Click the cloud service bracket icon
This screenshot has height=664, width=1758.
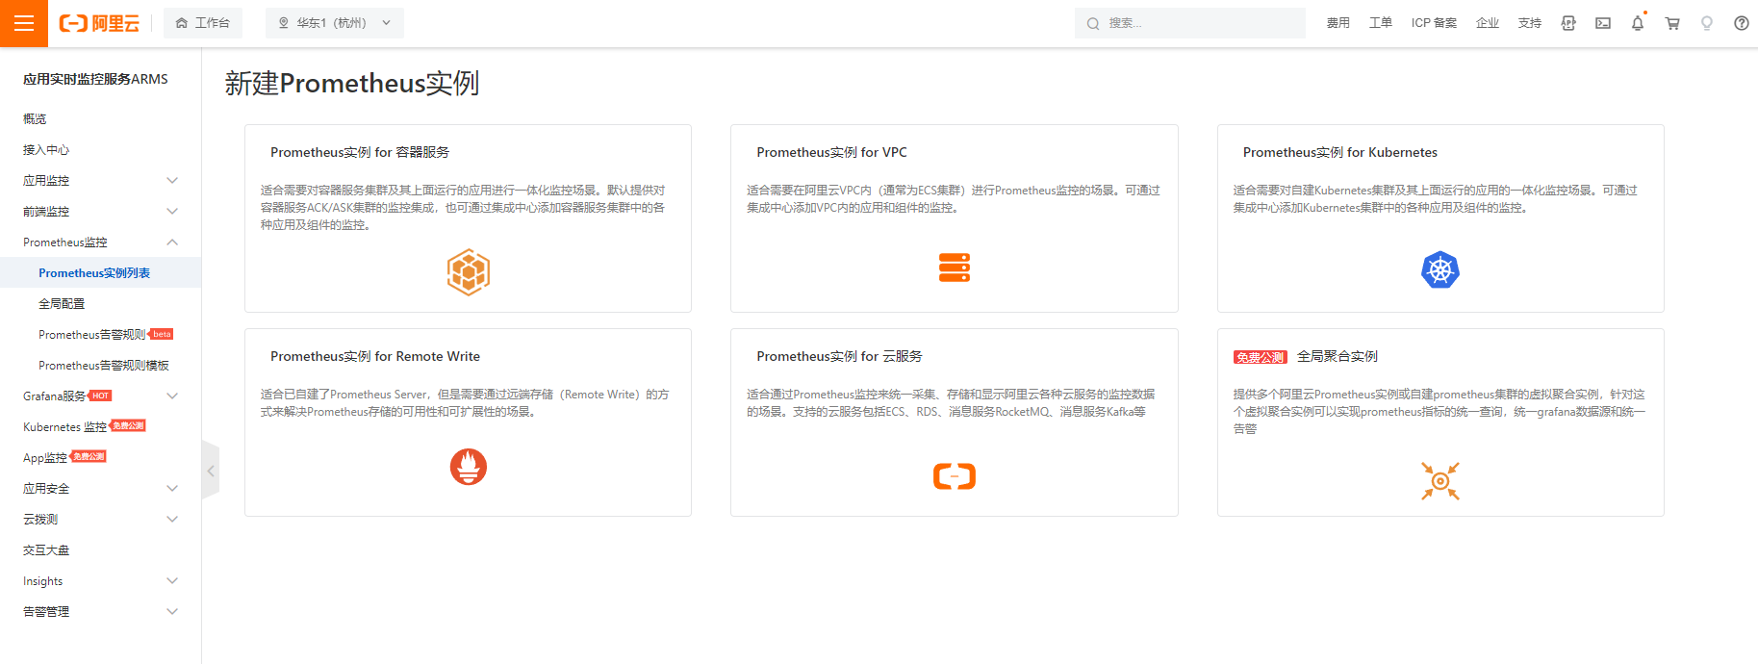click(x=955, y=476)
